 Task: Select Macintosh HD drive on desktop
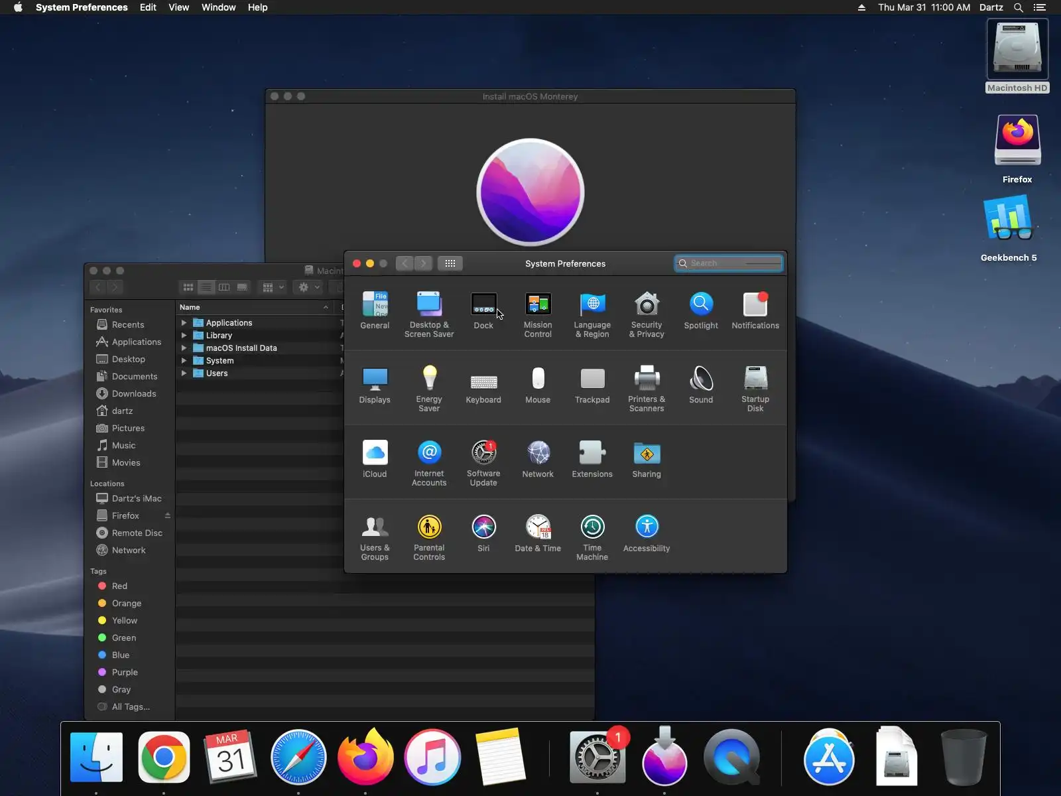[1017, 56]
